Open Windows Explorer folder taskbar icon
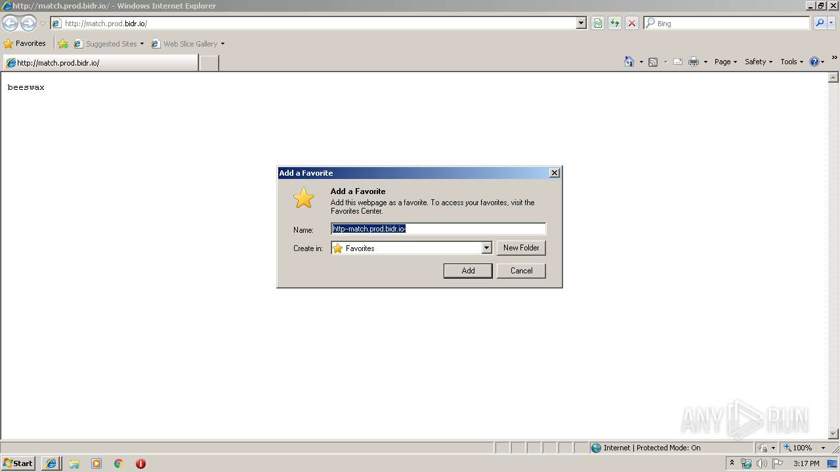This screenshot has height=472, width=840. pyautogui.click(x=74, y=463)
